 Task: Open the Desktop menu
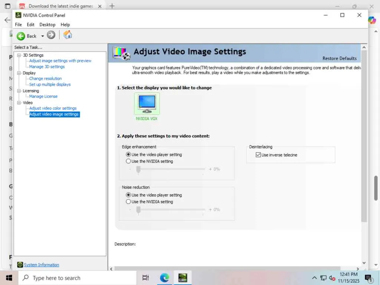47,24
